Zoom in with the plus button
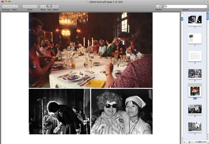Viewport: 209px width, 144px height. (x=34, y=6)
